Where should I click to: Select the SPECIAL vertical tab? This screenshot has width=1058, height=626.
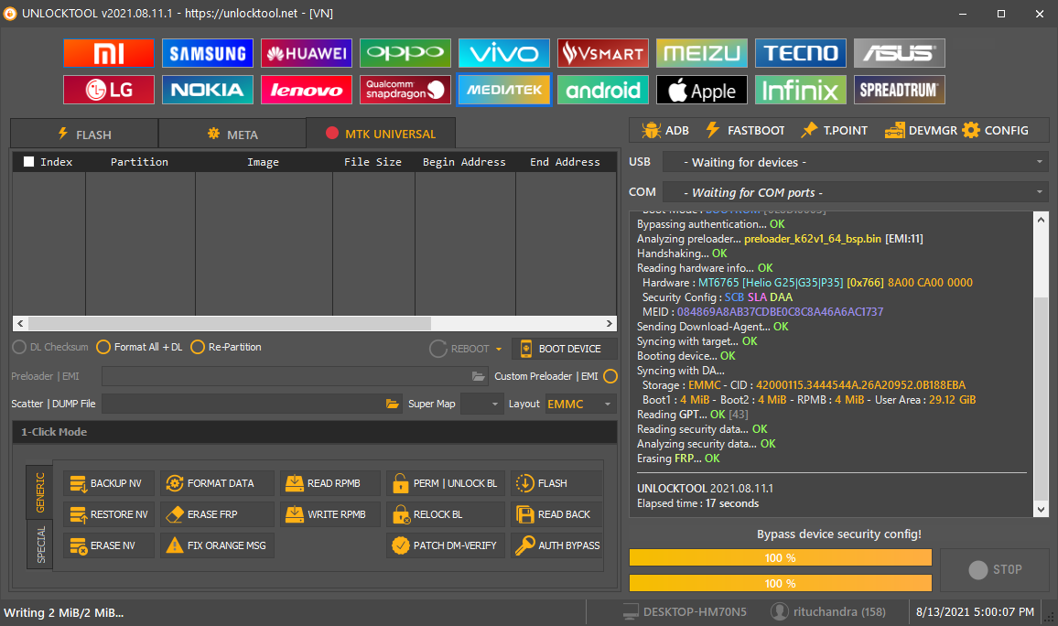point(40,545)
